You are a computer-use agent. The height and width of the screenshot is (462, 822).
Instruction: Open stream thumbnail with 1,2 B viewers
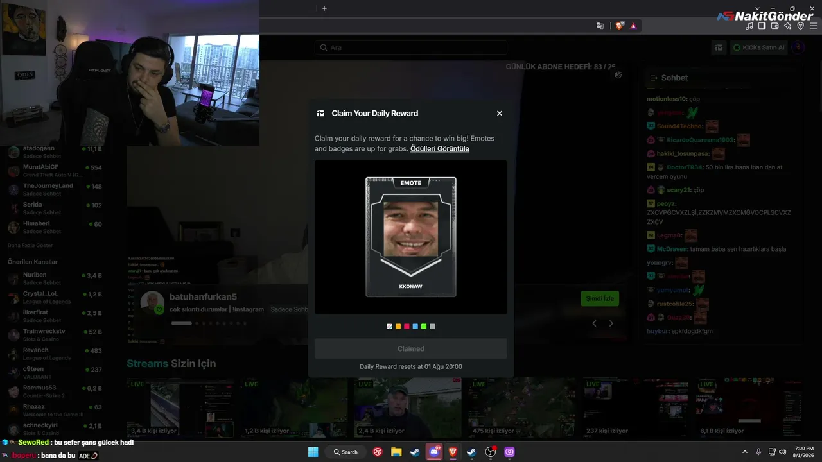coord(294,407)
